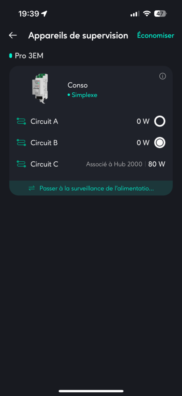
Task: Tap the Circuit C label
Action: coord(44,164)
